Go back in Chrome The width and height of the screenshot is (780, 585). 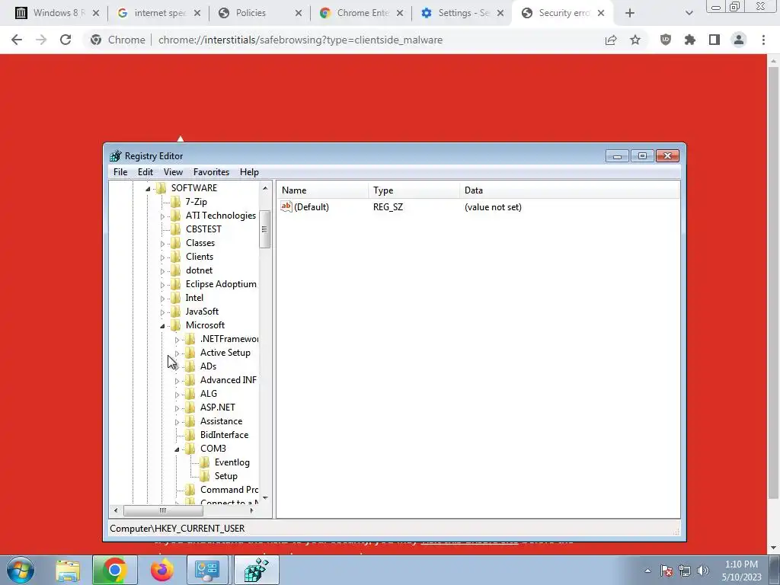pyautogui.click(x=17, y=40)
